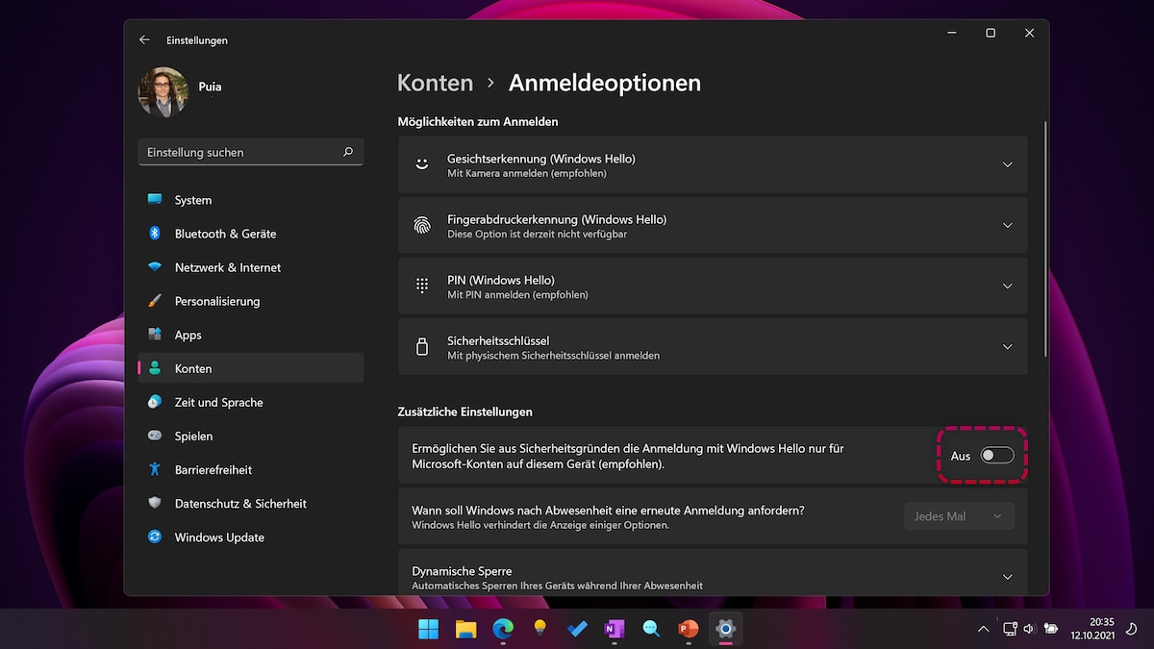1154x649 pixels.
Task: Expand the Dynamische Sperre section
Action: [1007, 576]
